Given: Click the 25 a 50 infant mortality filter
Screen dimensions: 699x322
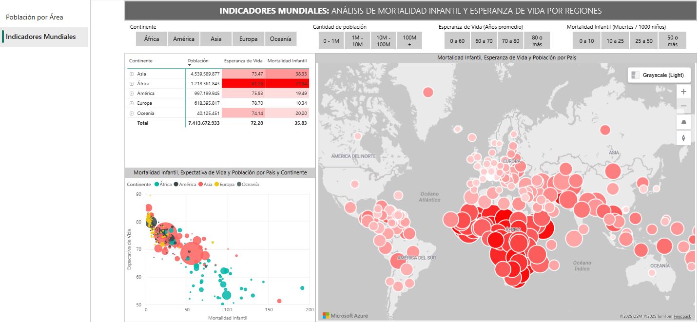Looking at the screenshot, I should click(643, 41).
